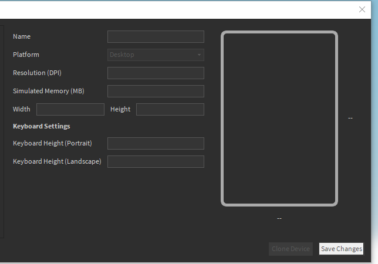The image size is (378, 264).
Task: Click the Save Changes button
Action: click(342, 249)
